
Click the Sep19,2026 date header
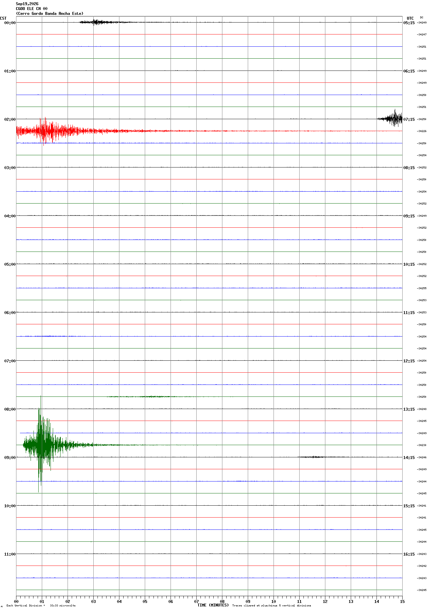point(27,4)
